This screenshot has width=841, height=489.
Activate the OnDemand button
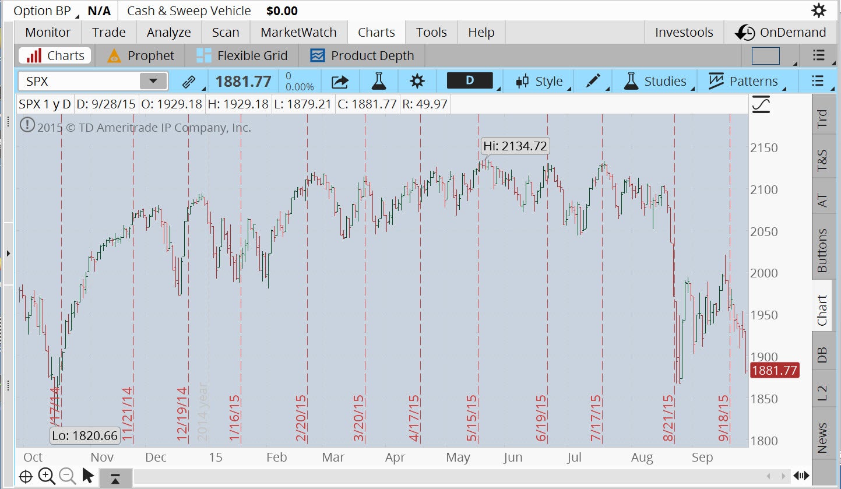[x=781, y=33]
